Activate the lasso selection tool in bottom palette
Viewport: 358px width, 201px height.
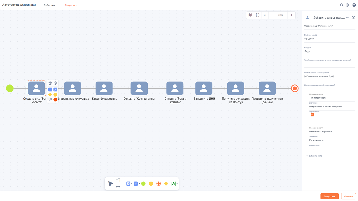click(118, 180)
